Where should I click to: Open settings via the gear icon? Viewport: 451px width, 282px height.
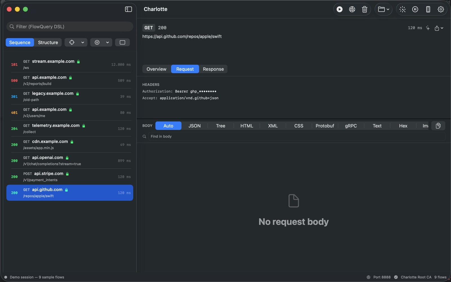click(x=441, y=9)
